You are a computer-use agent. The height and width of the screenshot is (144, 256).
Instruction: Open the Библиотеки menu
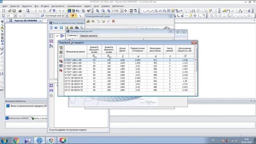[x=118, y=6]
